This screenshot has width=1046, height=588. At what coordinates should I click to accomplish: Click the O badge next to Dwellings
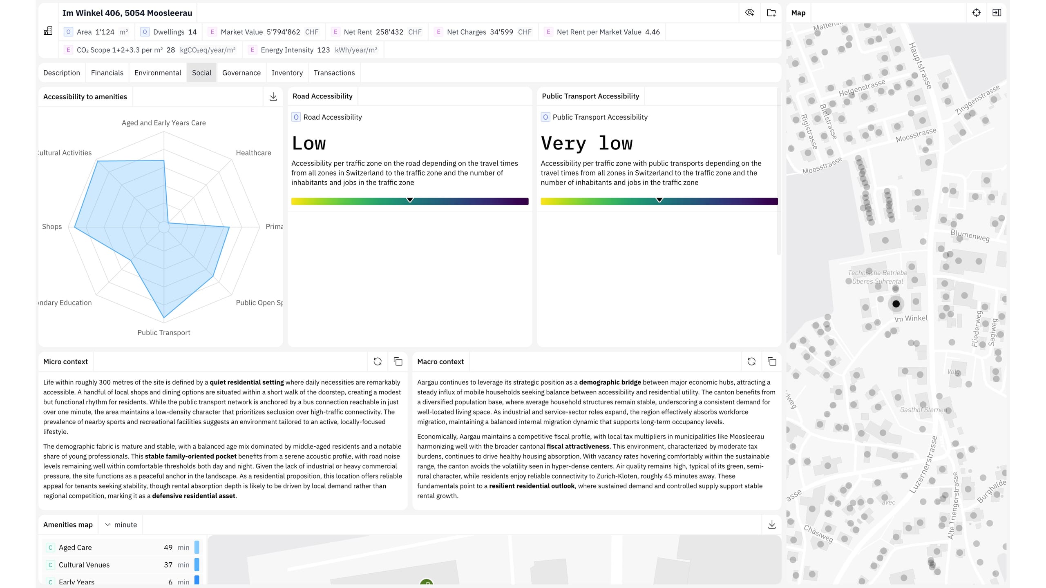coord(145,32)
